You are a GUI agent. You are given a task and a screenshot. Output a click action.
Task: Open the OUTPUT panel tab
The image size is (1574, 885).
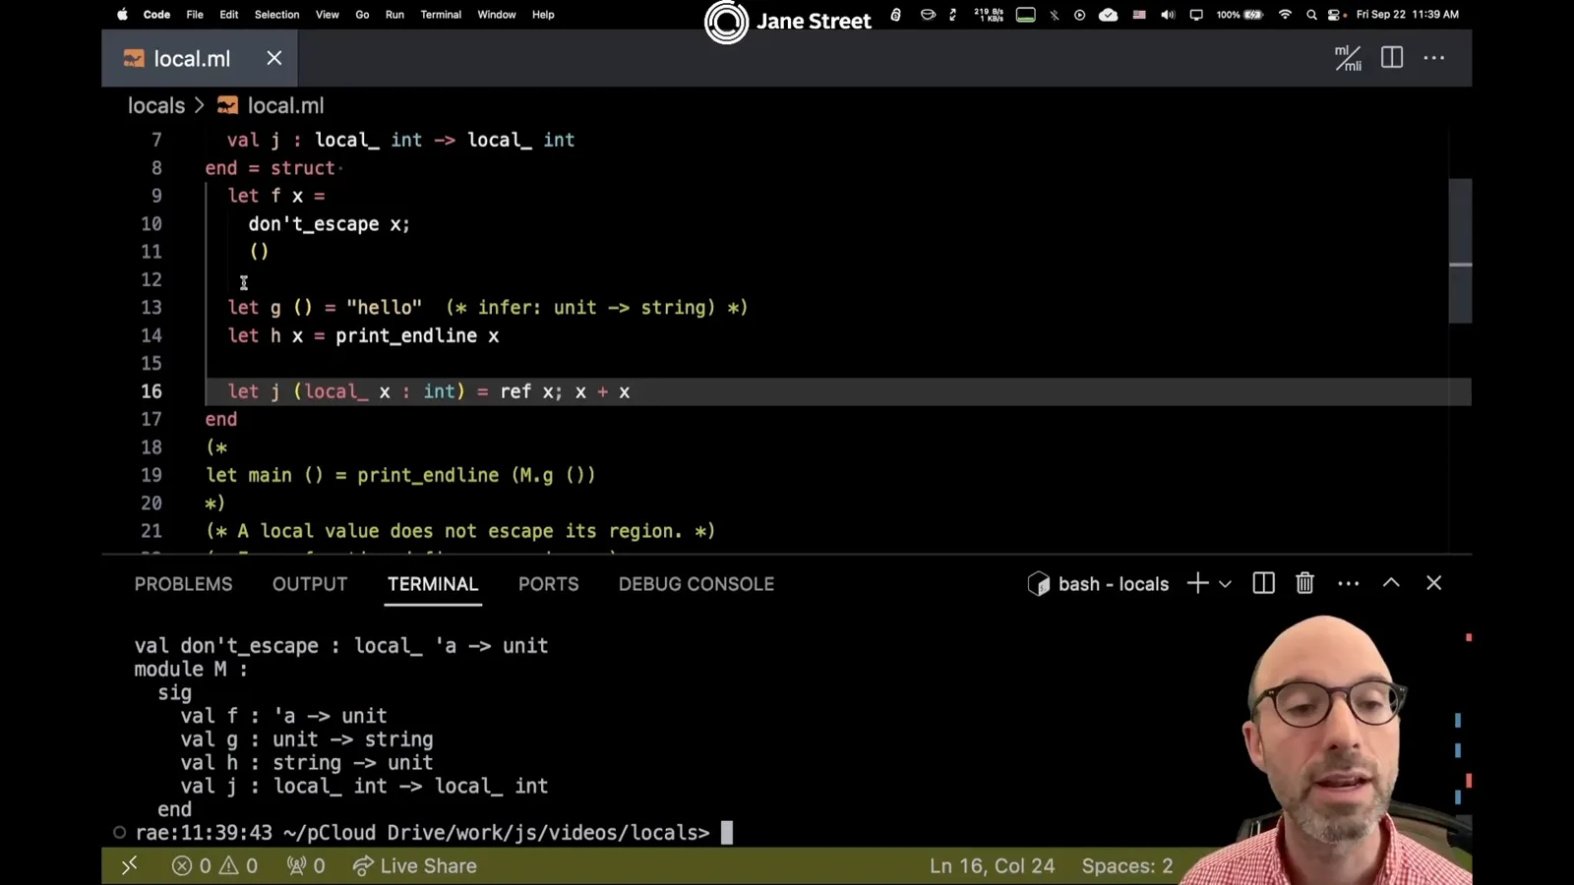point(310,584)
